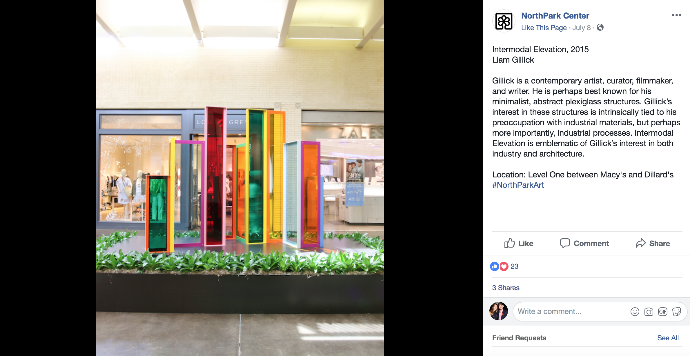The width and height of the screenshot is (690, 356).
Task: Open the #NorthParkArt hashtag
Action: coord(518,185)
